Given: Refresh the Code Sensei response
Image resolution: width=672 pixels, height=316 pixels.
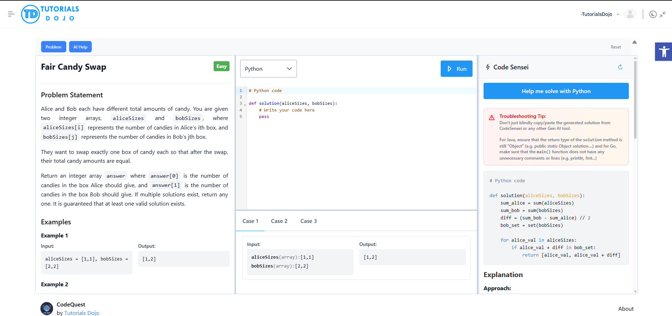Looking at the screenshot, I should point(620,67).
